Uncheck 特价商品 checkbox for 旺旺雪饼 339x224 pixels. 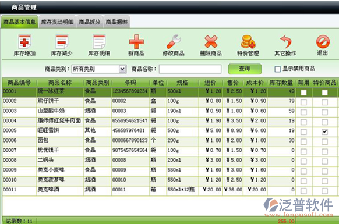[x=324, y=131]
